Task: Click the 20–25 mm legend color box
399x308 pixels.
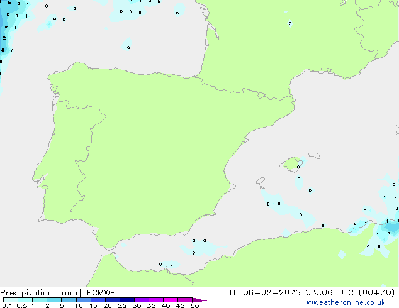Action: 112,300
